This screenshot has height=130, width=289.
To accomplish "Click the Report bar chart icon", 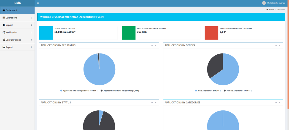I will click(x=4, y=47).
